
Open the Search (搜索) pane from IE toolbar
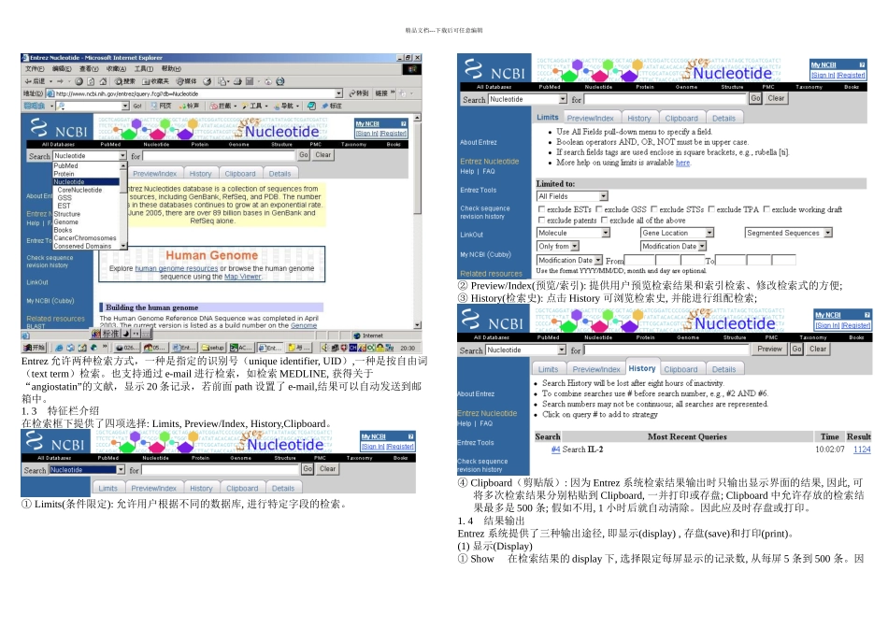[x=125, y=81]
